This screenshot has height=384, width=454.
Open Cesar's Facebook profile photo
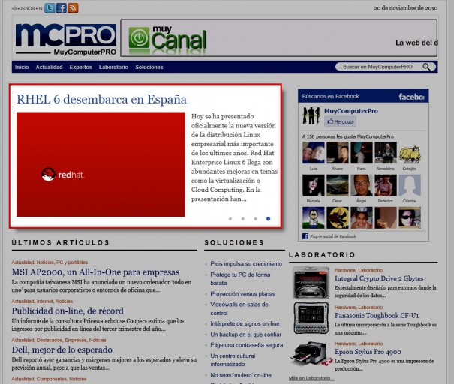tap(338, 186)
